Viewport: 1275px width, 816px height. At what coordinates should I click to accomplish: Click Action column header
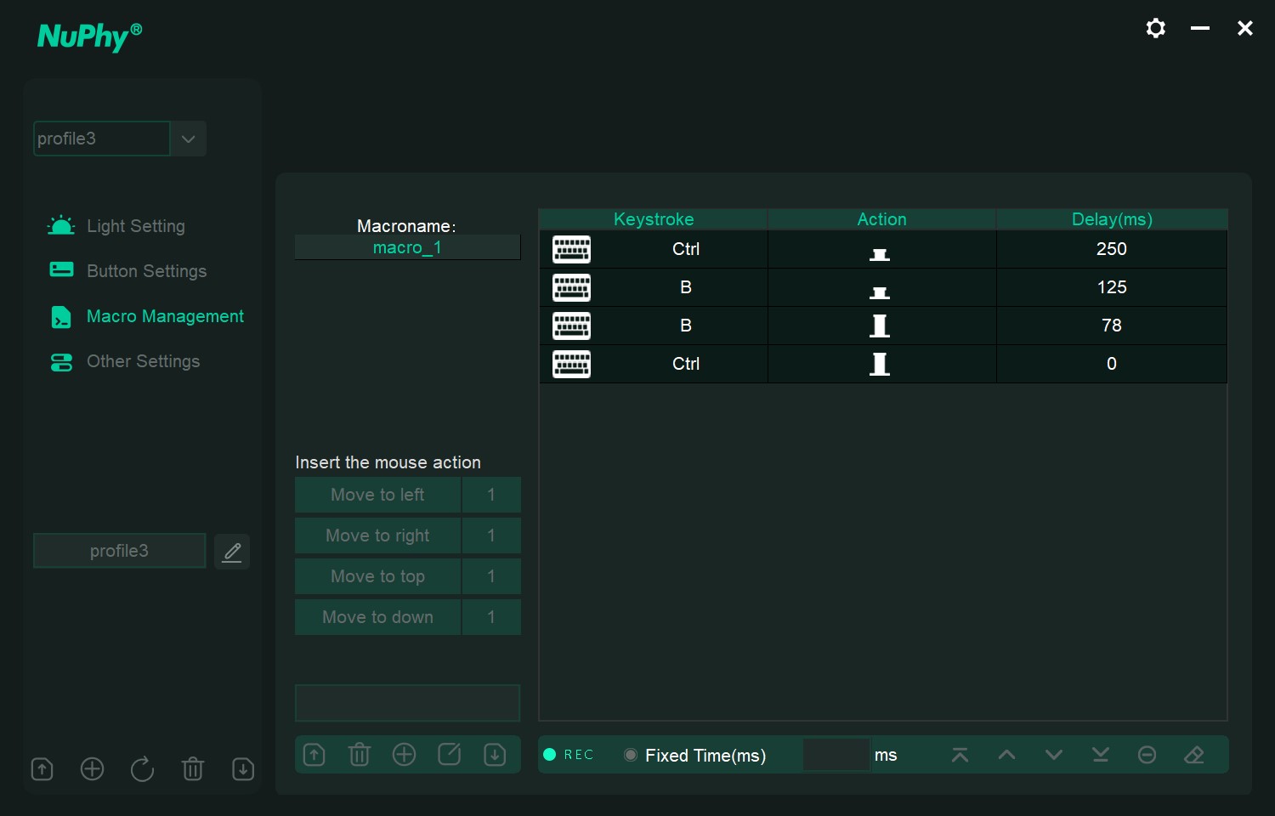point(881,219)
